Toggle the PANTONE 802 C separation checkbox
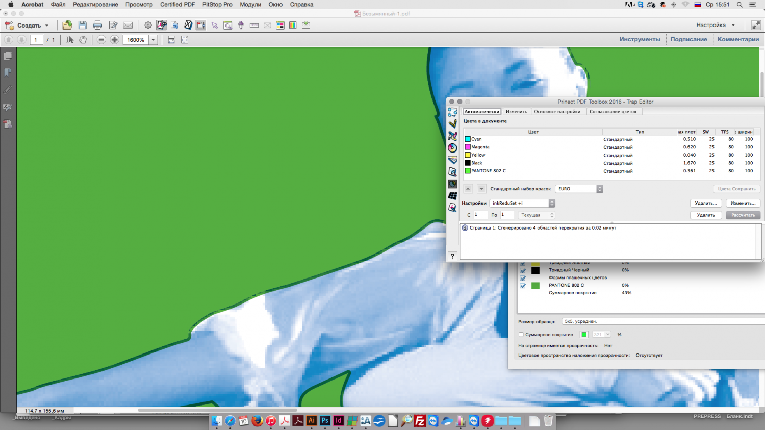The width and height of the screenshot is (765, 430). point(523,286)
